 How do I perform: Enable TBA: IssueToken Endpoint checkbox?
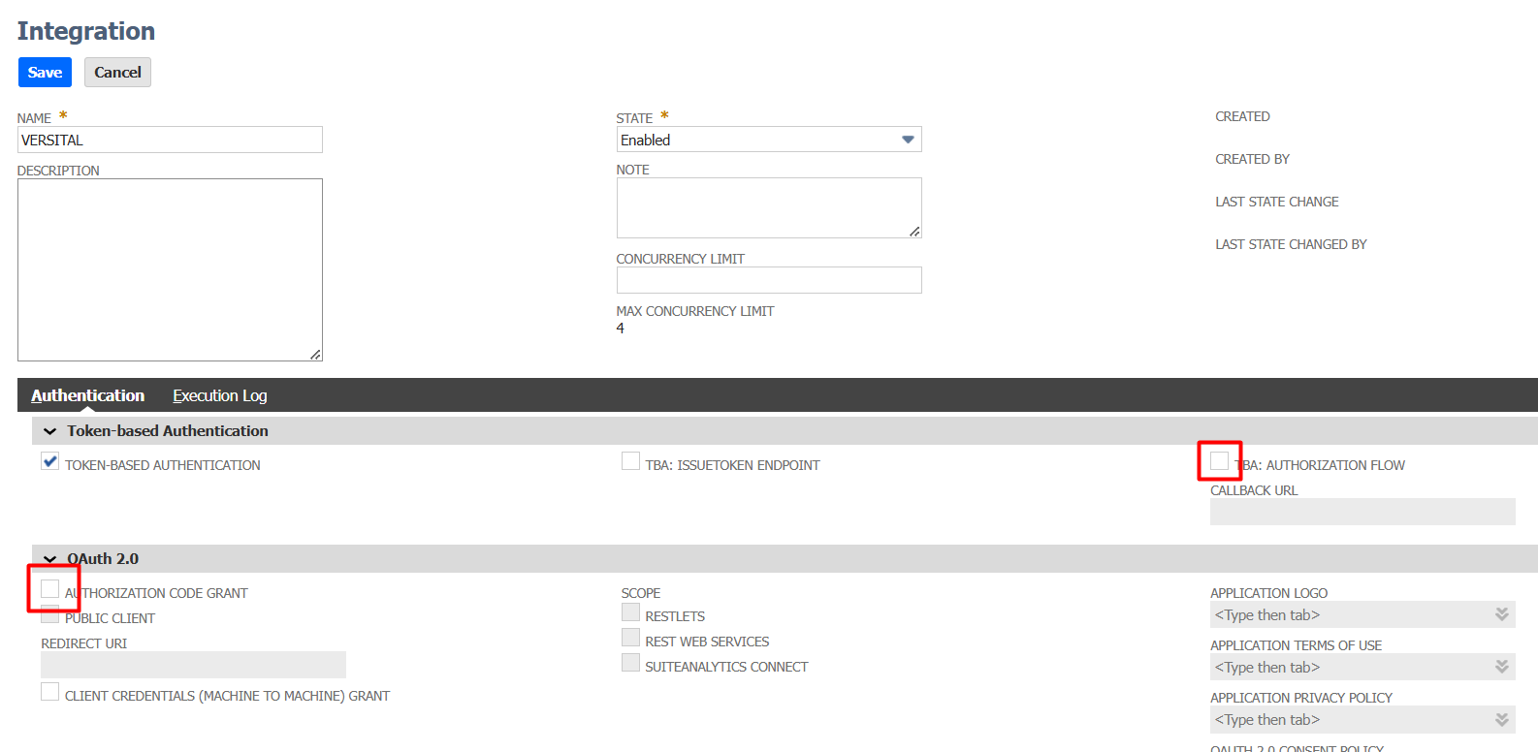pyautogui.click(x=630, y=461)
